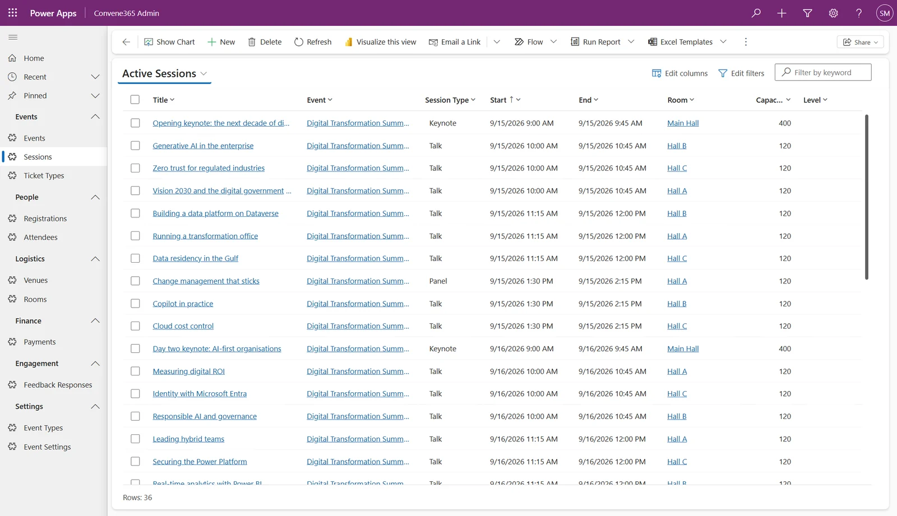Open the settings gear icon

(x=834, y=13)
